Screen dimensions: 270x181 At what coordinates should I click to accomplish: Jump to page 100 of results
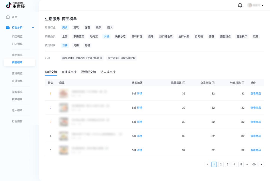click(x=253, y=164)
